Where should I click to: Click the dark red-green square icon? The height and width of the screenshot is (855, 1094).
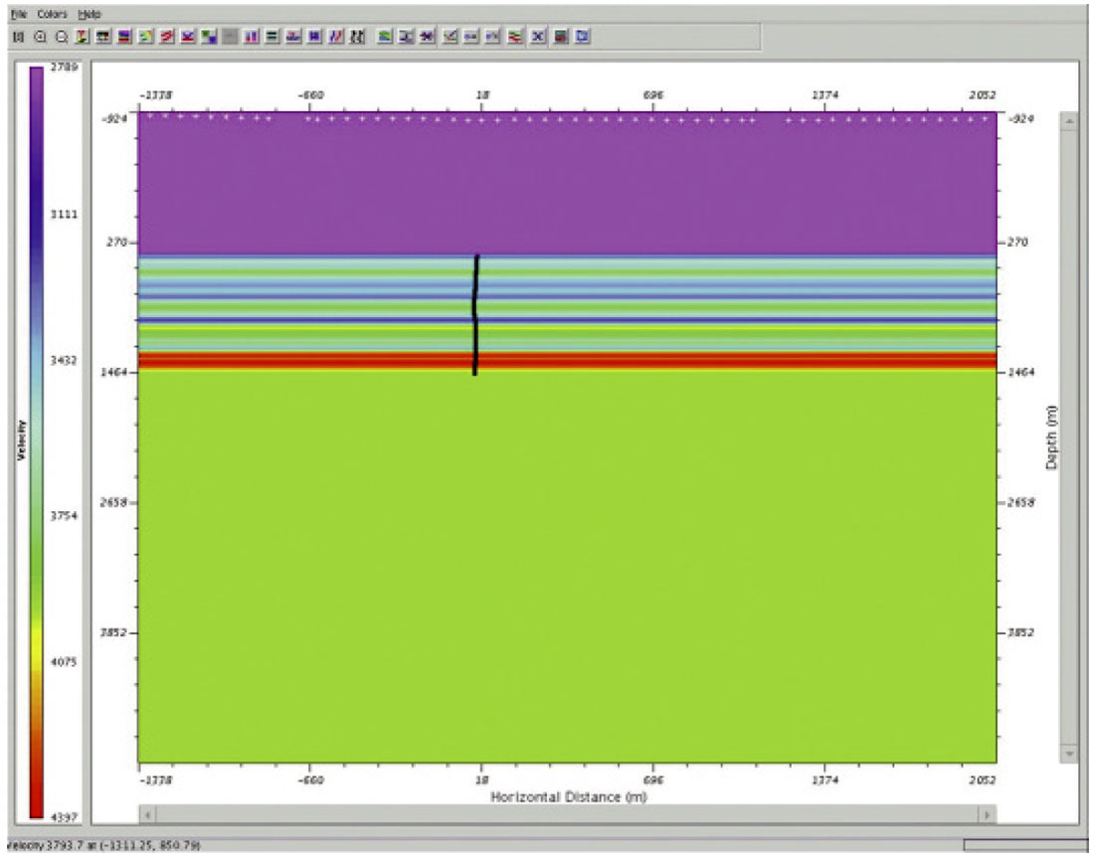click(560, 36)
